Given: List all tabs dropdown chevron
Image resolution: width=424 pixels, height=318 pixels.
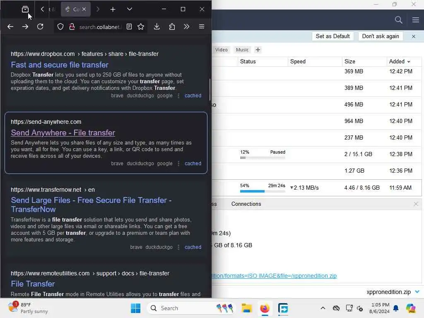Looking at the screenshot, I should (130, 9).
